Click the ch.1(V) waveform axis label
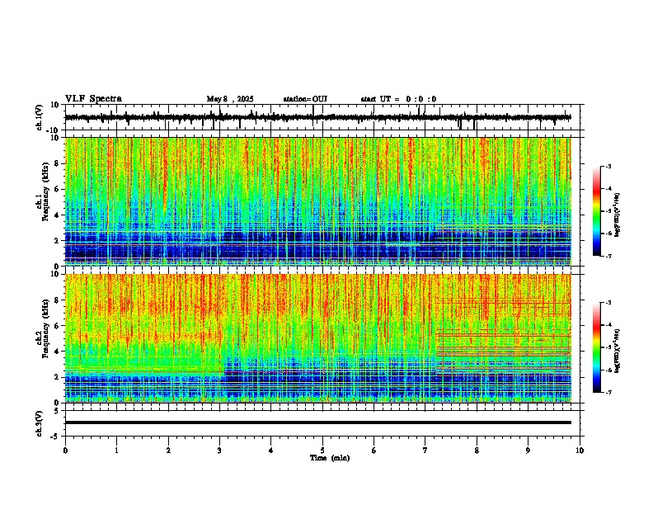The height and width of the screenshot is (505, 653). pyautogui.click(x=40, y=117)
